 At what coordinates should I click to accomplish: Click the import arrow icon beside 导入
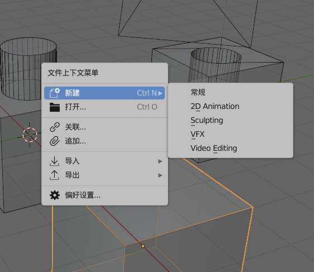(x=54, y=161)
